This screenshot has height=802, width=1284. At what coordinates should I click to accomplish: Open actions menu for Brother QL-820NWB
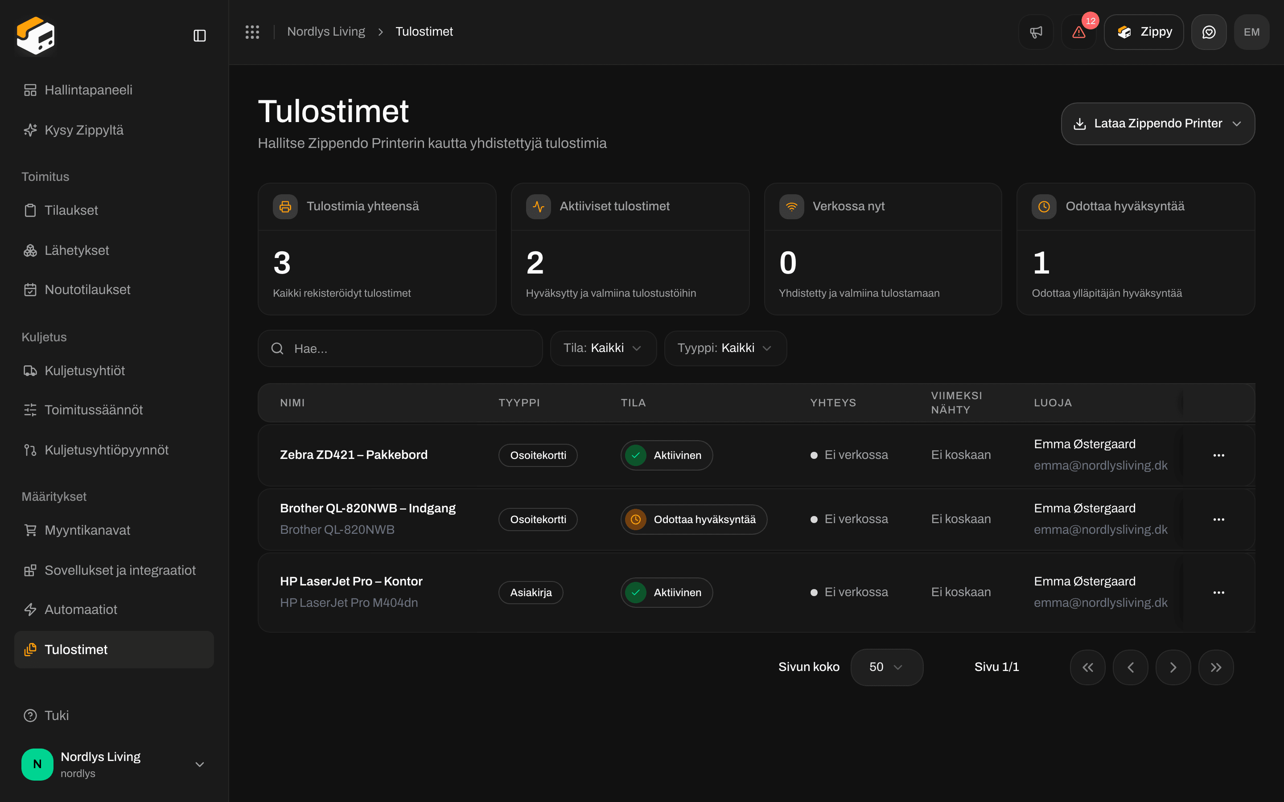click(x=1219, y=519)
